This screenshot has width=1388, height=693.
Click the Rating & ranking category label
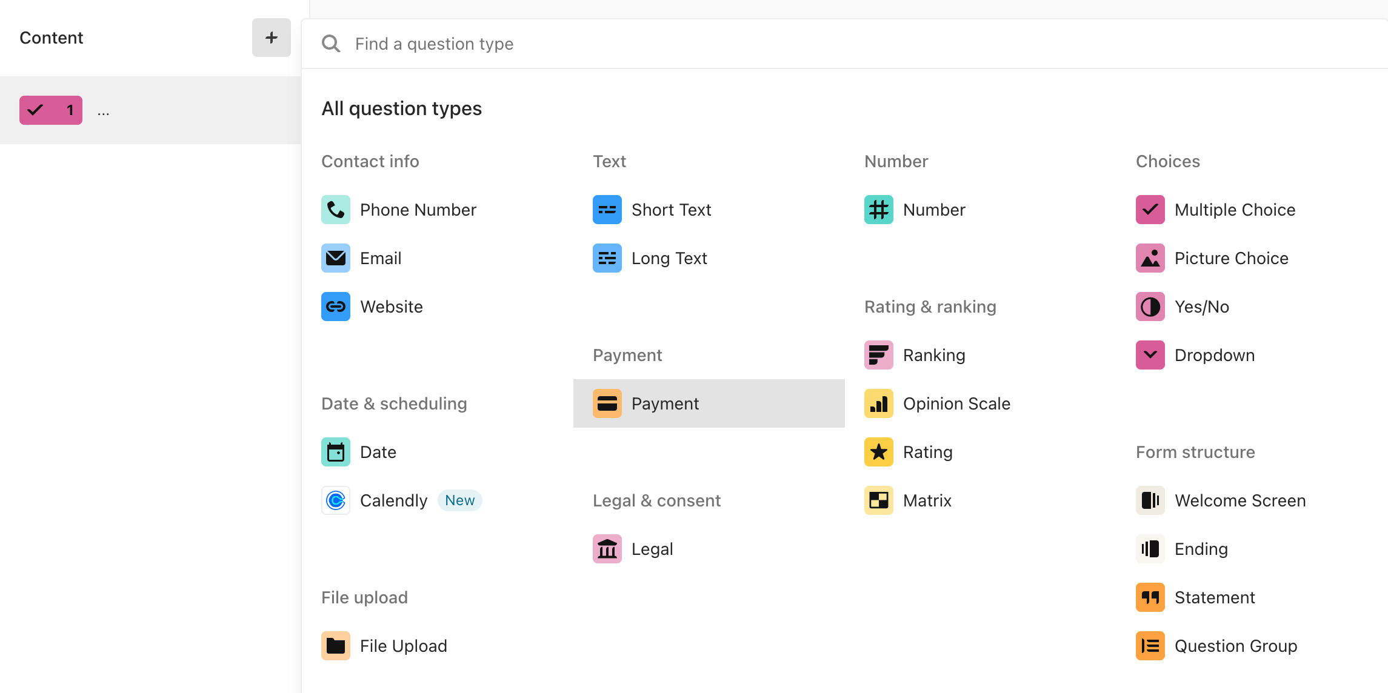pos(930,307)
